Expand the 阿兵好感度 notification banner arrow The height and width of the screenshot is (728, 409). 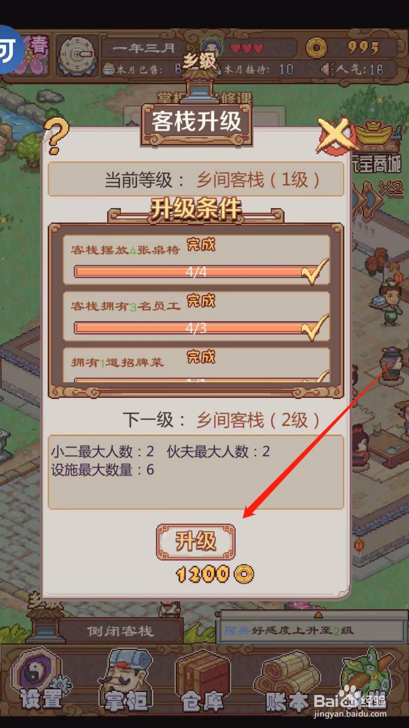coord(318,615)
